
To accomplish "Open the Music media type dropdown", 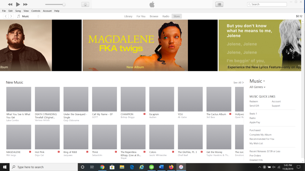I will [x=28, y=16].
